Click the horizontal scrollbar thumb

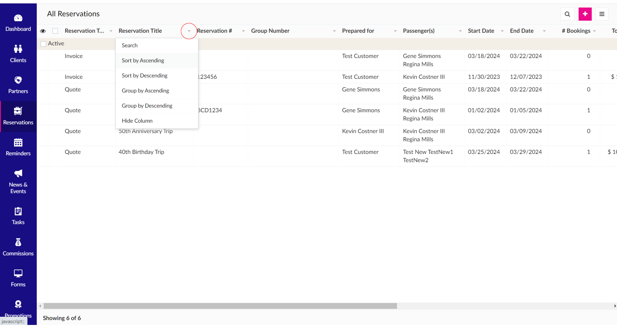[220, 306]
